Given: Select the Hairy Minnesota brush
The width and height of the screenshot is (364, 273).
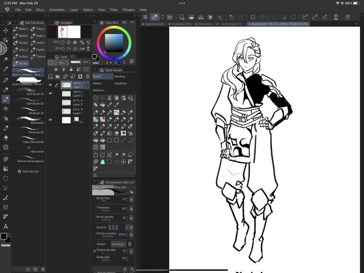Looking at the screenshot, I should 28,140.
